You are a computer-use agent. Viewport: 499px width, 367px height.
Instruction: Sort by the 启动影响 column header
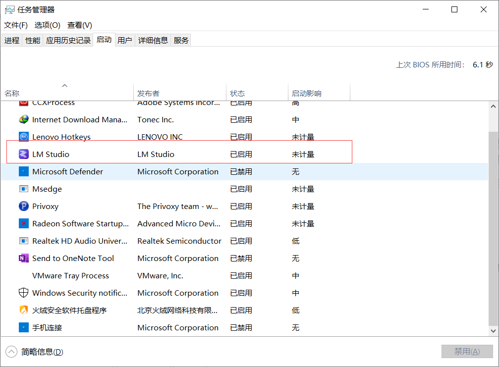click(319, 92)
